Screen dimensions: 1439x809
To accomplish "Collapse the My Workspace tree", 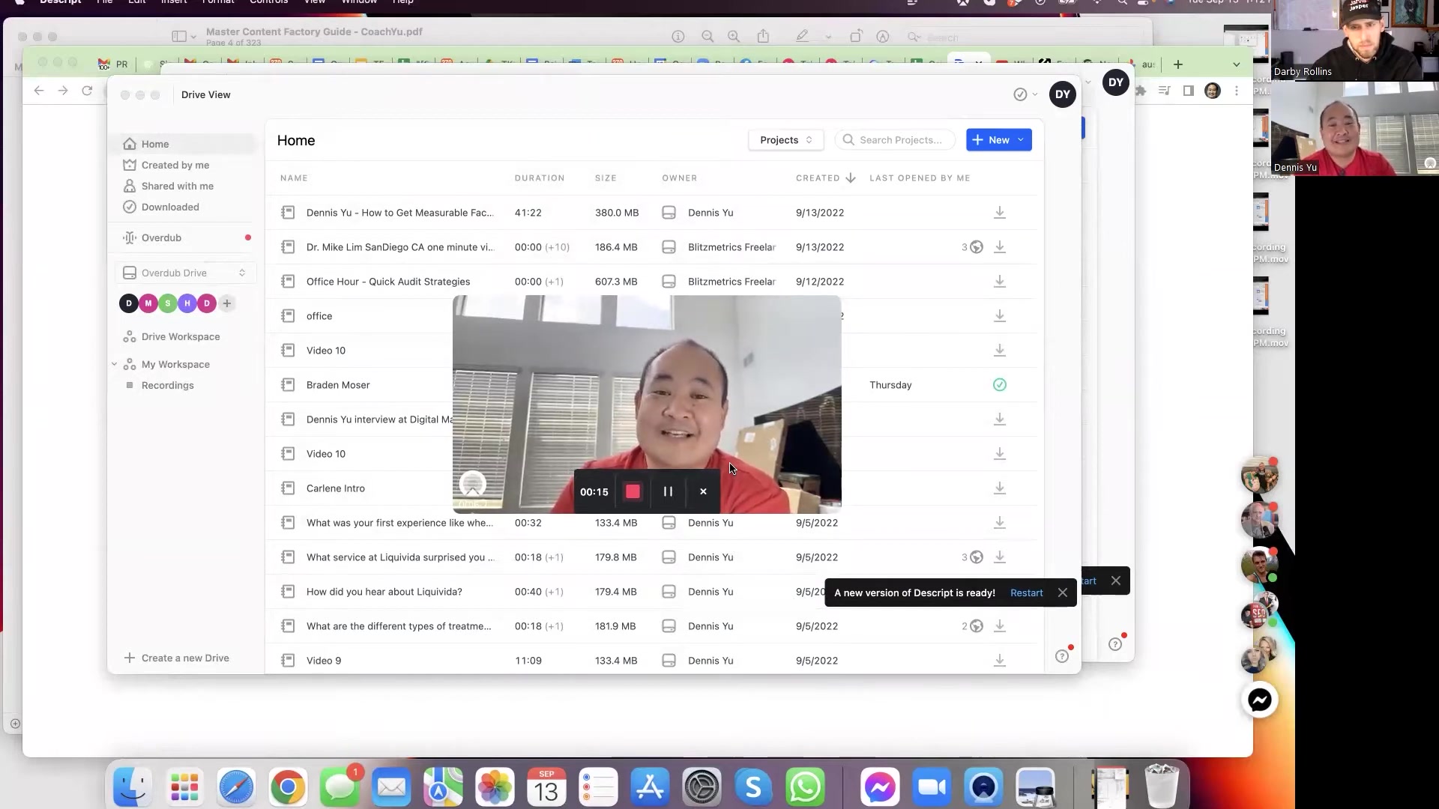I will coord(114,365).
